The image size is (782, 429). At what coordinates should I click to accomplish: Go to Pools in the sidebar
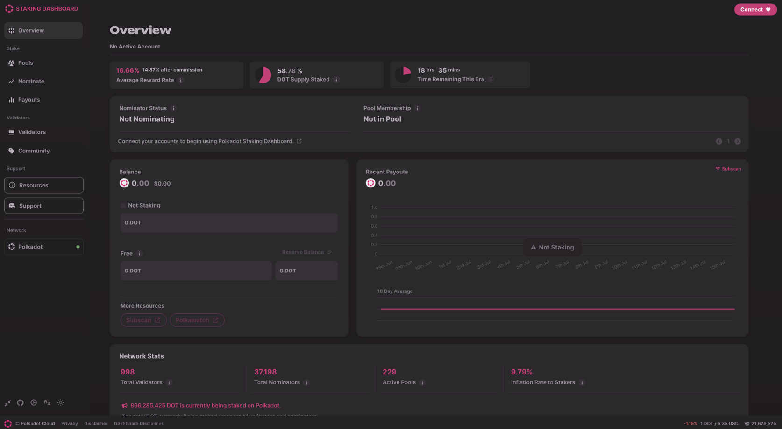[x=43, y=63]
